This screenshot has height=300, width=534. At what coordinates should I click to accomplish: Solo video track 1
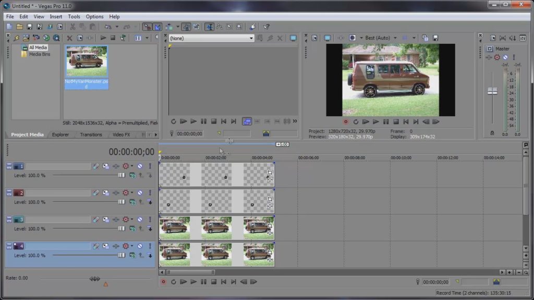click(x=150, y=166)
